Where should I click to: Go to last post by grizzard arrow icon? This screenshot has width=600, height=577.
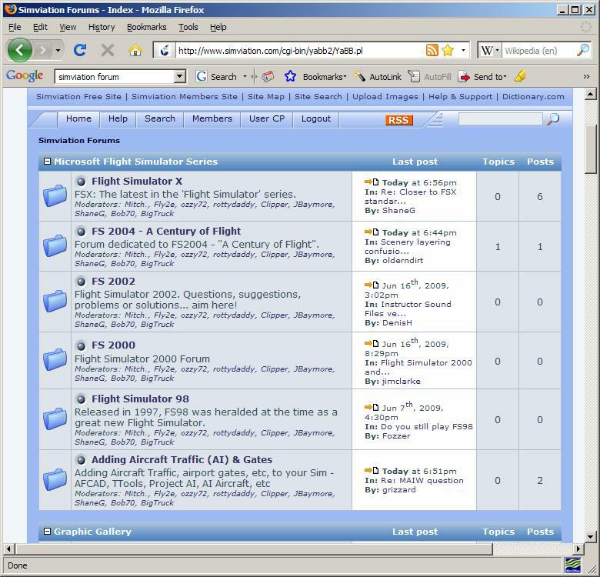pyautogui.click(x=372, y=470)
